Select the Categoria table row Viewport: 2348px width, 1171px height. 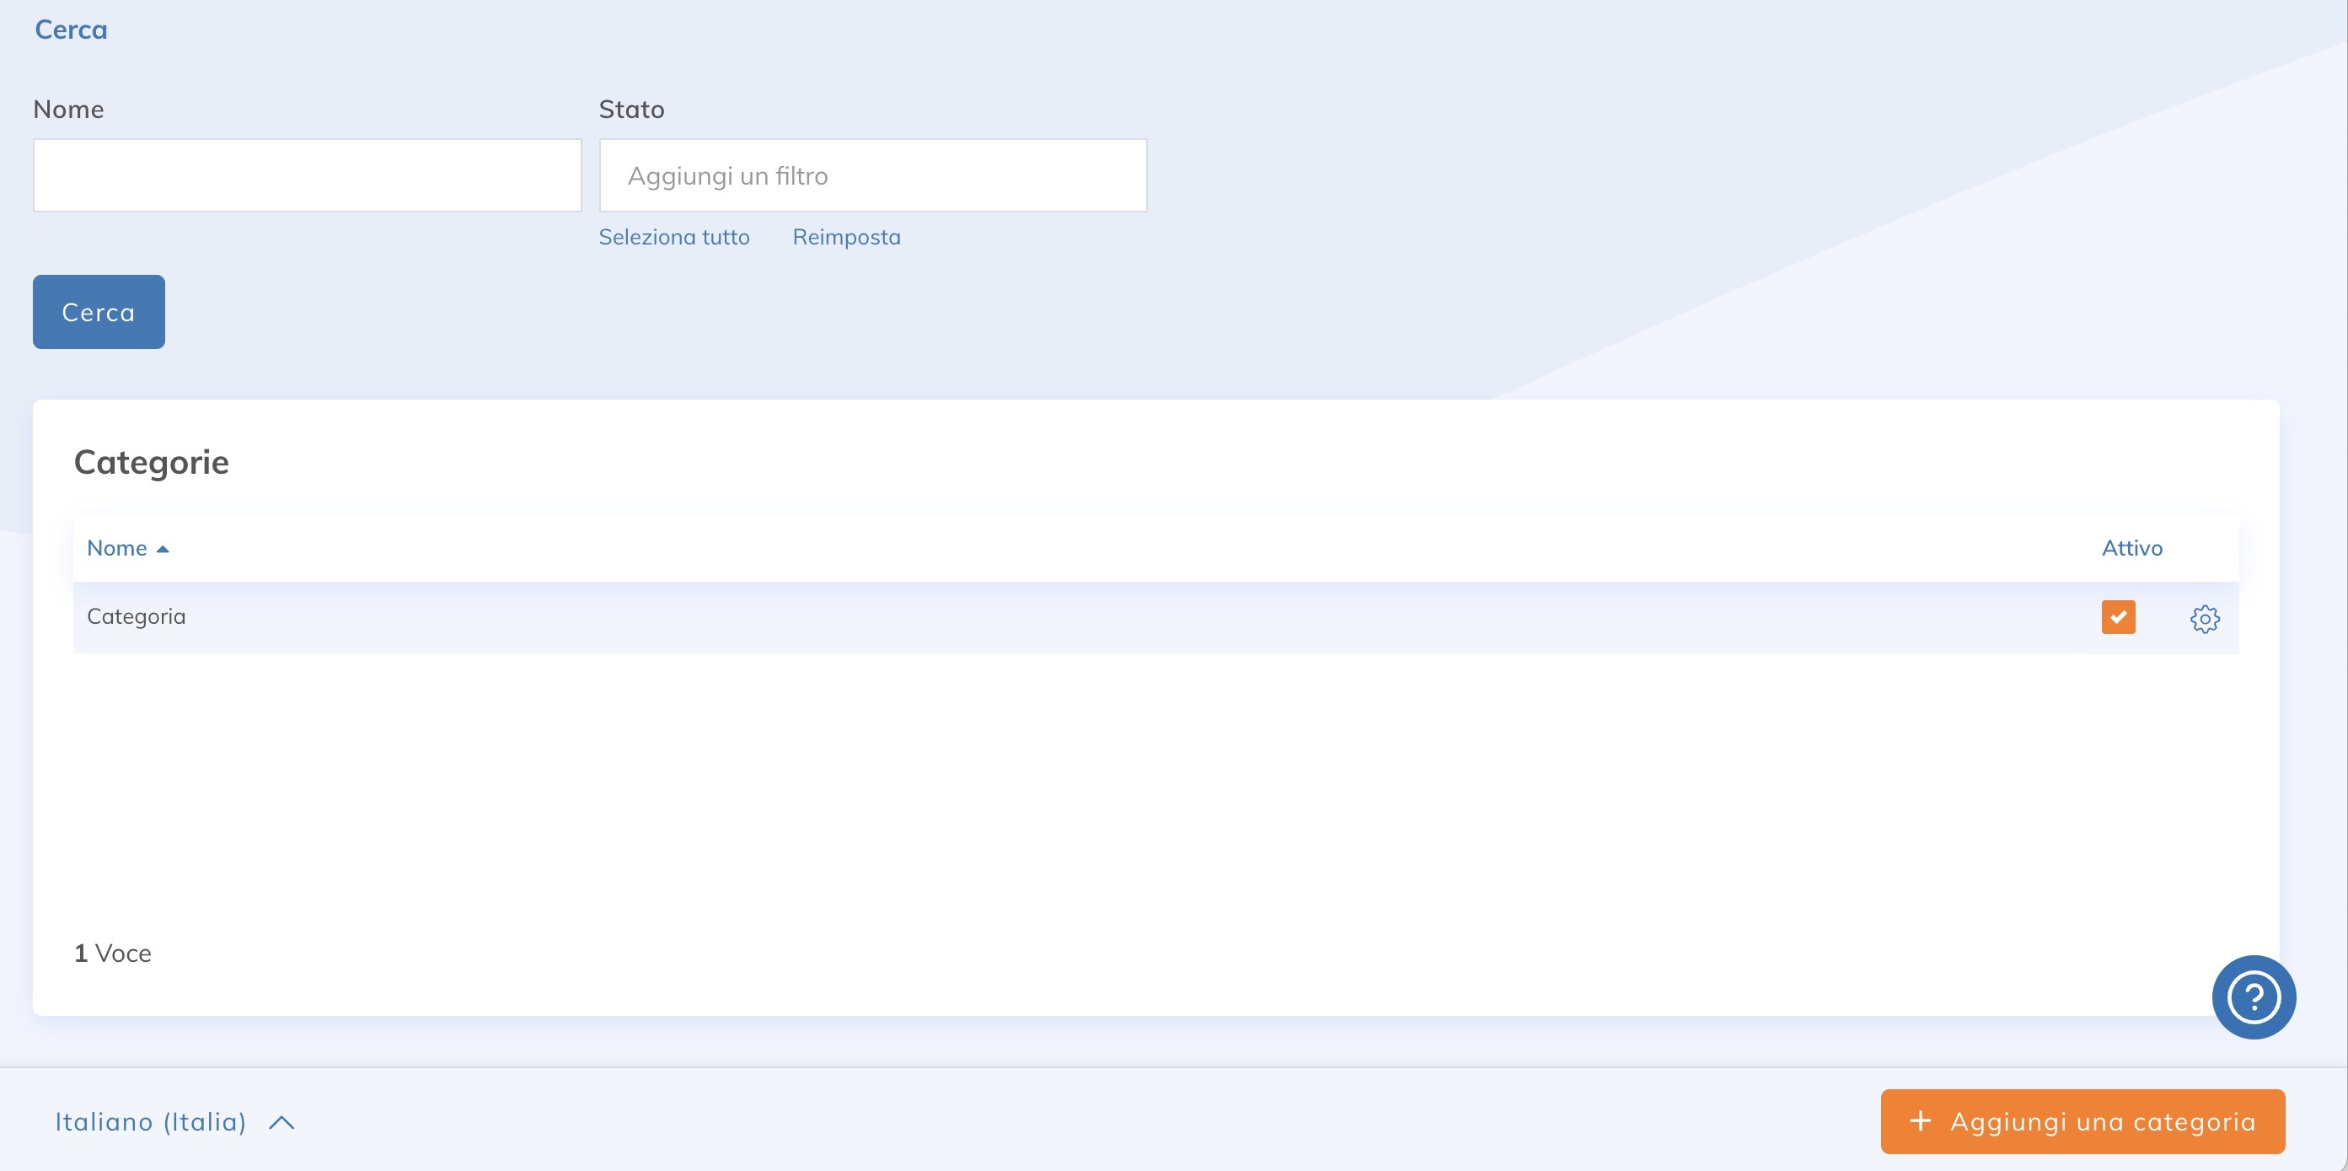[1003, 617]
